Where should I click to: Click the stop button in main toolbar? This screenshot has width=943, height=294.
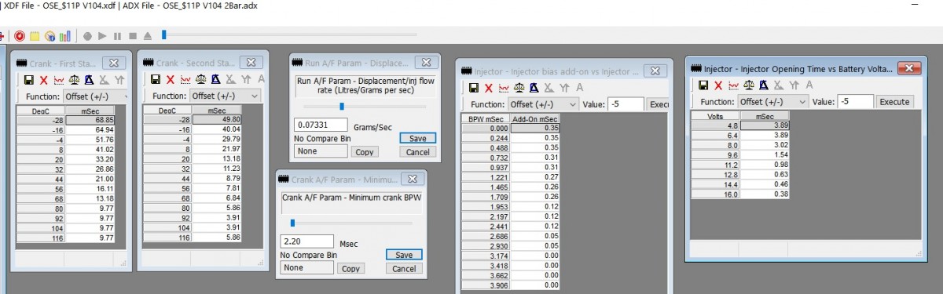(x=133, y=36)
